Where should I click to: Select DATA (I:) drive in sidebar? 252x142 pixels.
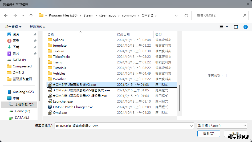pyautogui.click(x=19, y=60)
